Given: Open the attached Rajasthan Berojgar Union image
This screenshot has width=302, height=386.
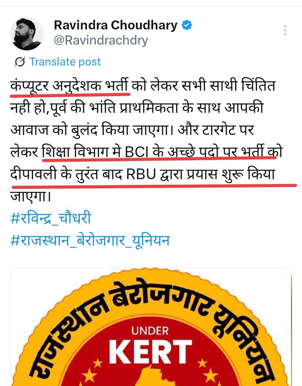Looking at the screenshot, I should point(151,327).
